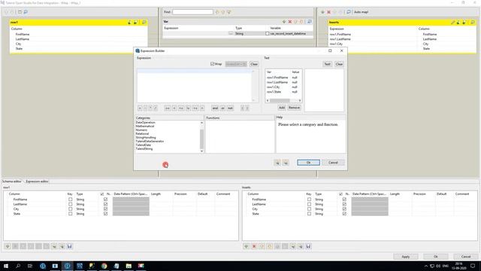Open Type dropdown for FirstName in row1 schema

87,199
